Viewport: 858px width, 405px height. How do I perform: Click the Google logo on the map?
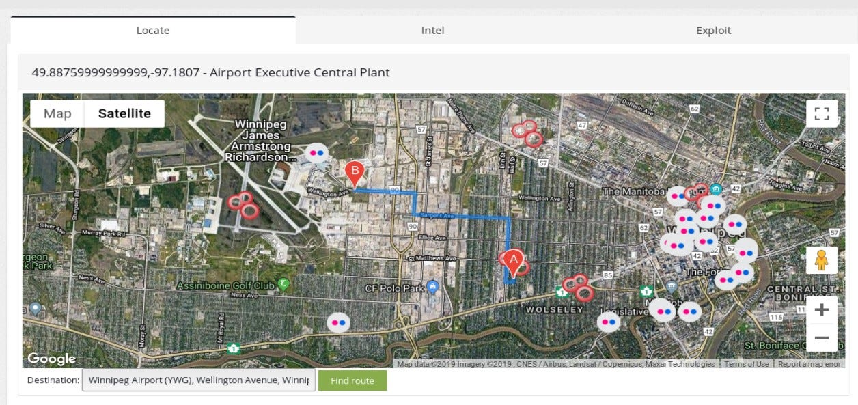pos(51,359)
